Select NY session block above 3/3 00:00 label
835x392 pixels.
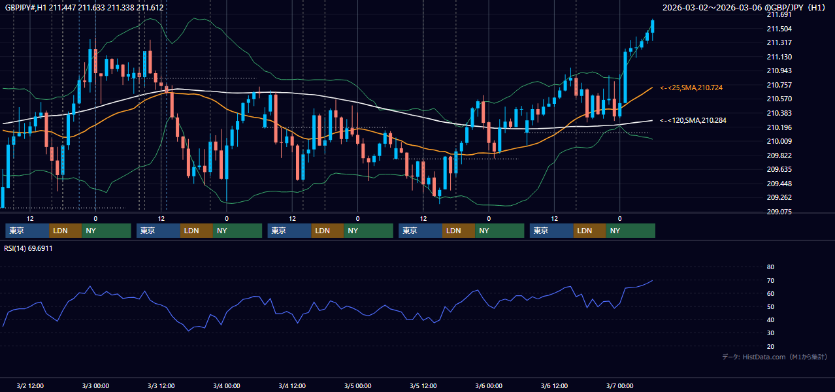pos(106,231)
